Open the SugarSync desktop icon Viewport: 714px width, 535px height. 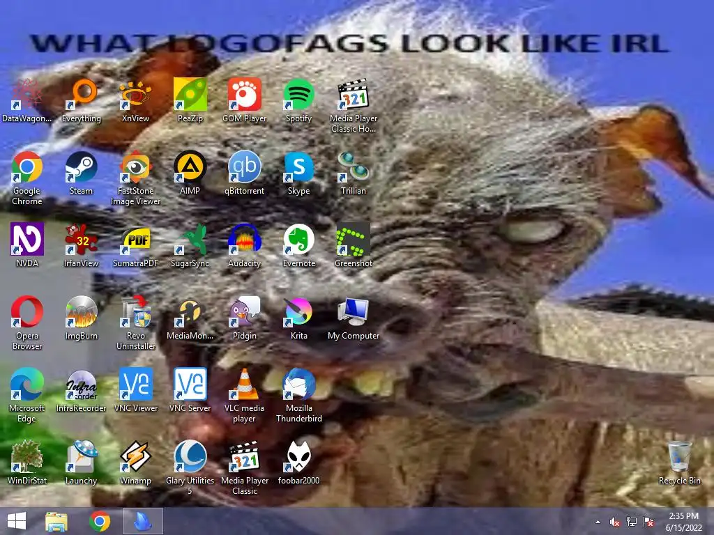coord(190,246)
